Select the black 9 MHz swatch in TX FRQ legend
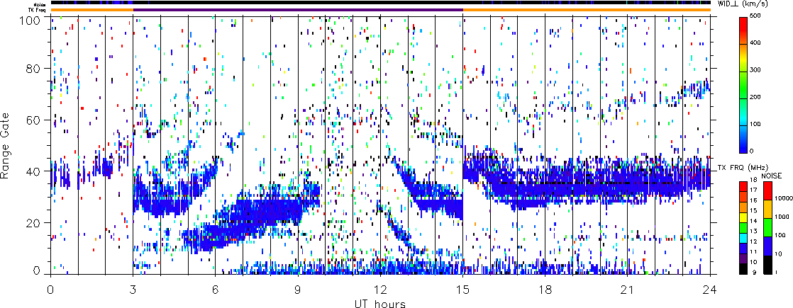The height and width of the screenshot is (308, 793). (x=743, y=268)
